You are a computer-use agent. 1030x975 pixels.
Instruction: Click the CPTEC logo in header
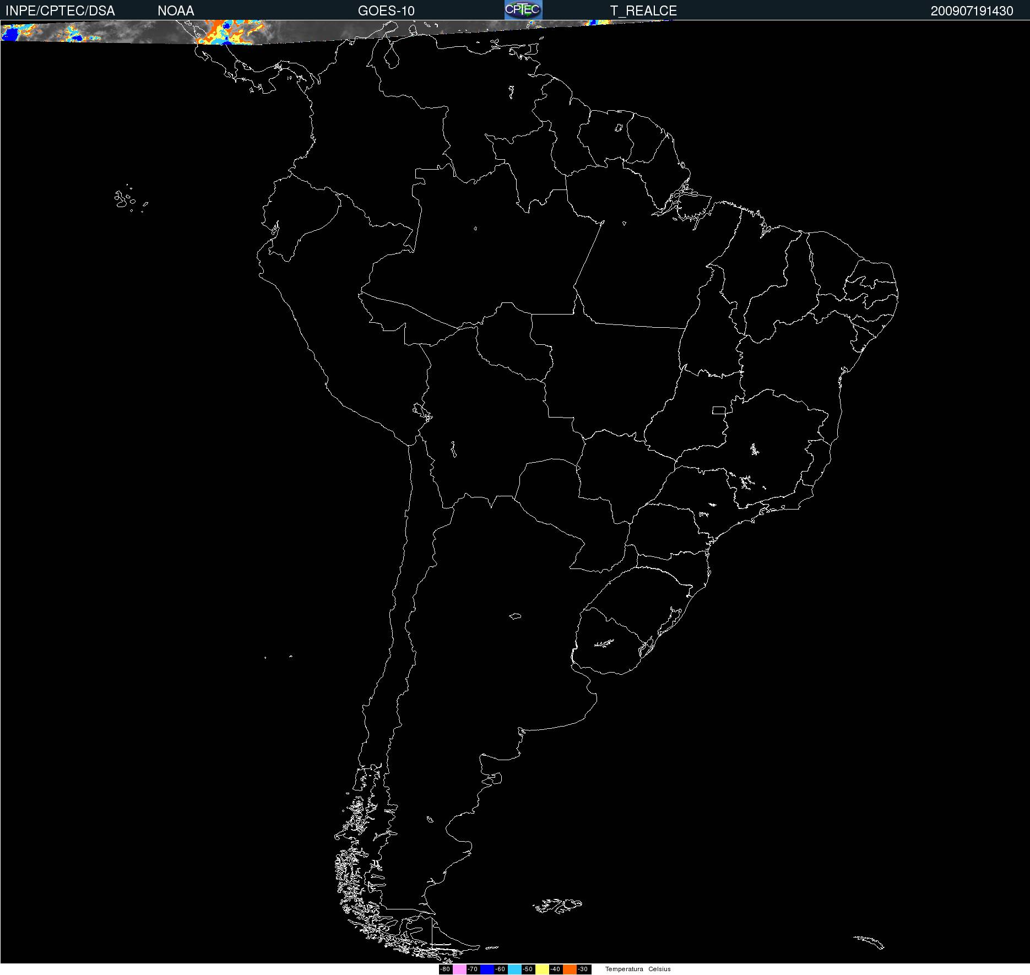click(x=523, y=10)
